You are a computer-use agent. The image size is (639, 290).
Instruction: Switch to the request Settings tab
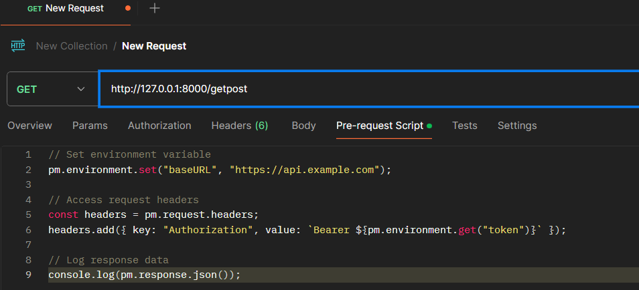point(516,126)
